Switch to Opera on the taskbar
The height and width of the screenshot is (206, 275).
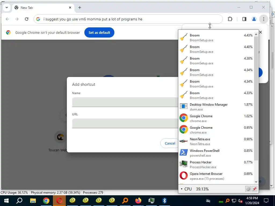(59, 201)
